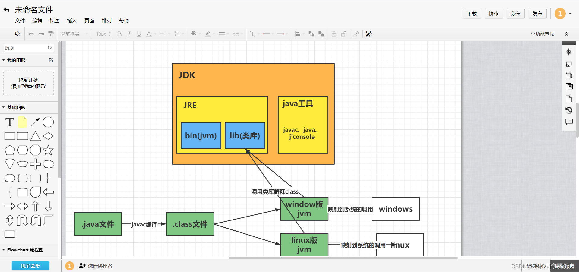Viewport: 579px width, 272px height.
Task: Open the blank page icon in right sidebar
Action: (569, 99)
